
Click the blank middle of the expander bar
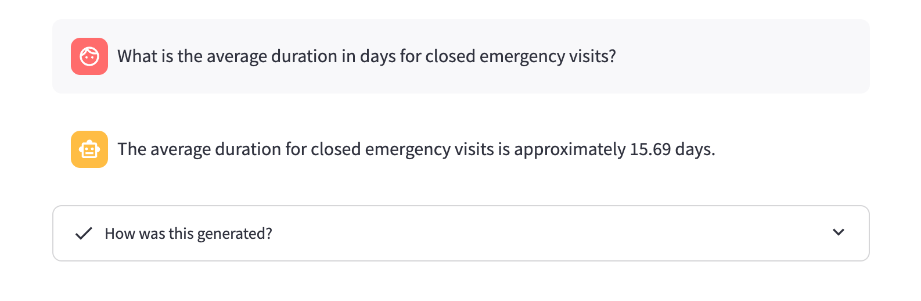(x=523, y=234)
